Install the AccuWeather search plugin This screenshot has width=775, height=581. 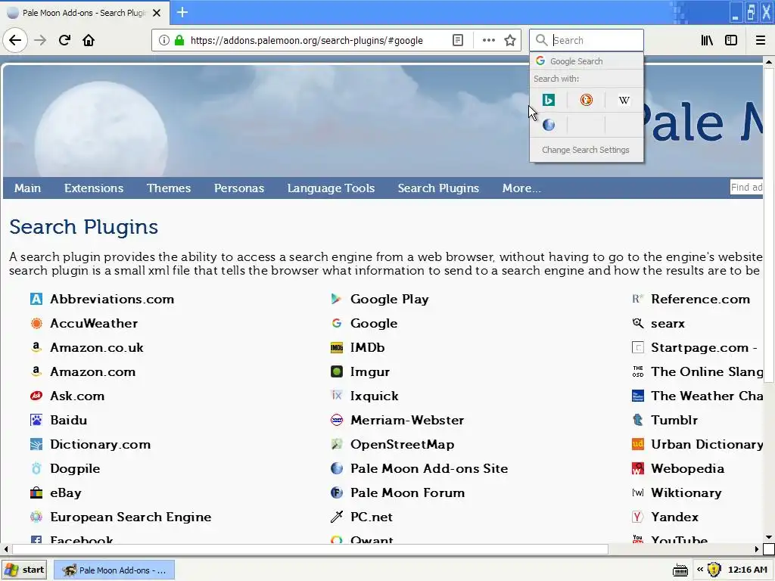point(94,323)
